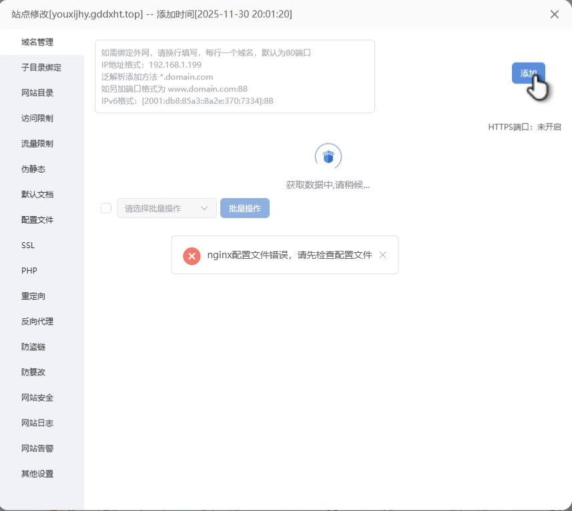Open 网站安全 site security settings
The height and width of the screenshot is (511, 572).
(37, 397)
